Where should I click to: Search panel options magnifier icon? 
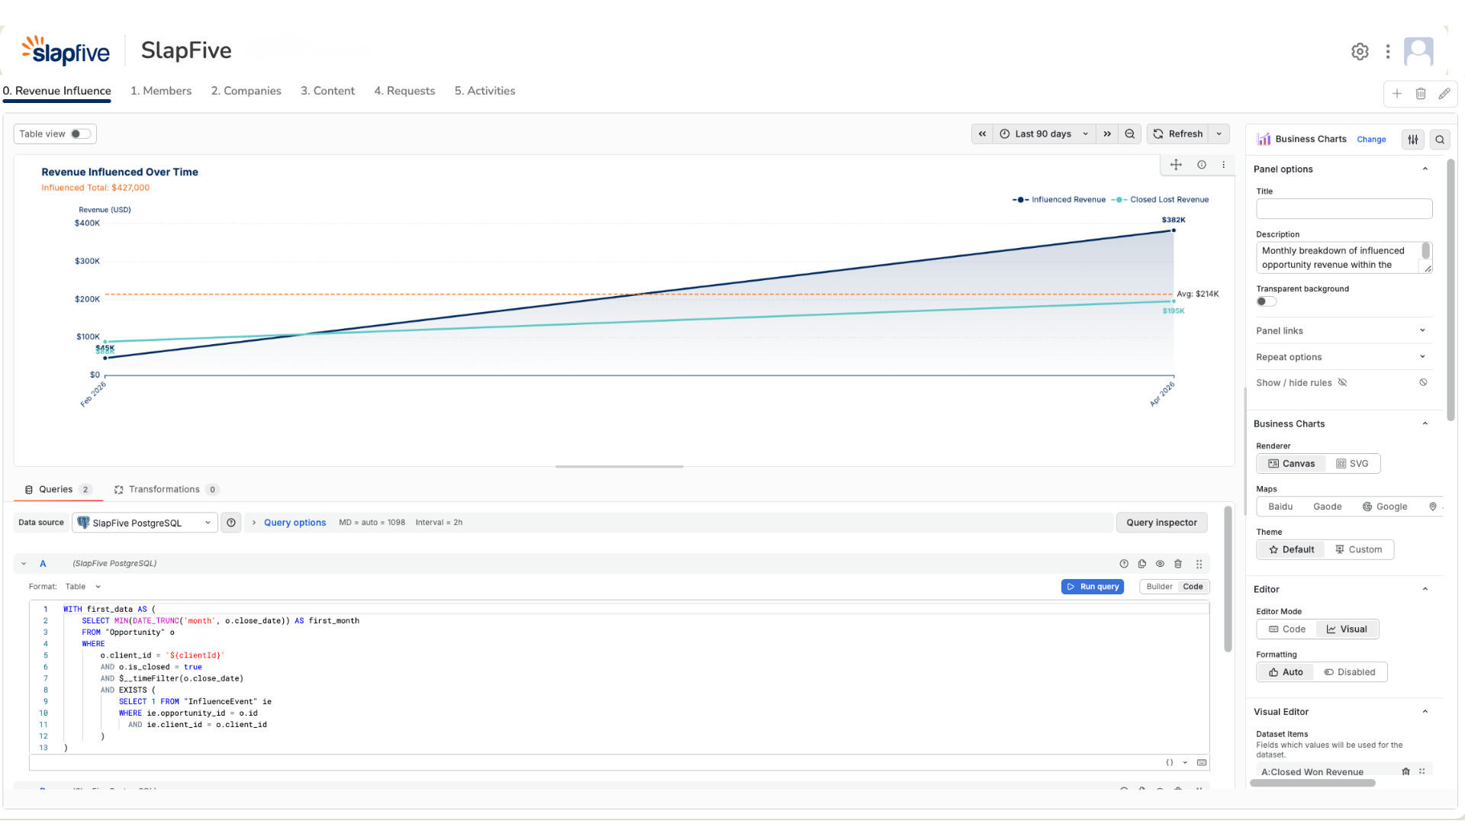point(1440,140)
